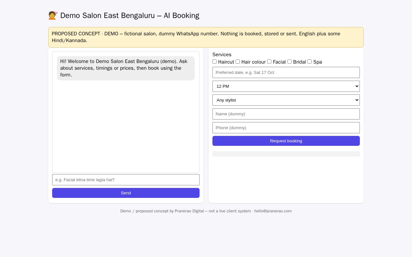
Task: Click the PROPOSED CONCEPT demo notice banner
Action: tap(206, 37)
